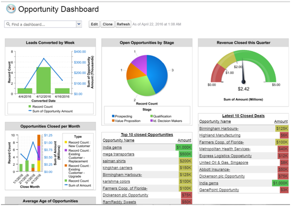
Task: Click Amount column header in Top 10 closed Opportunities
Action: (184, 140)
